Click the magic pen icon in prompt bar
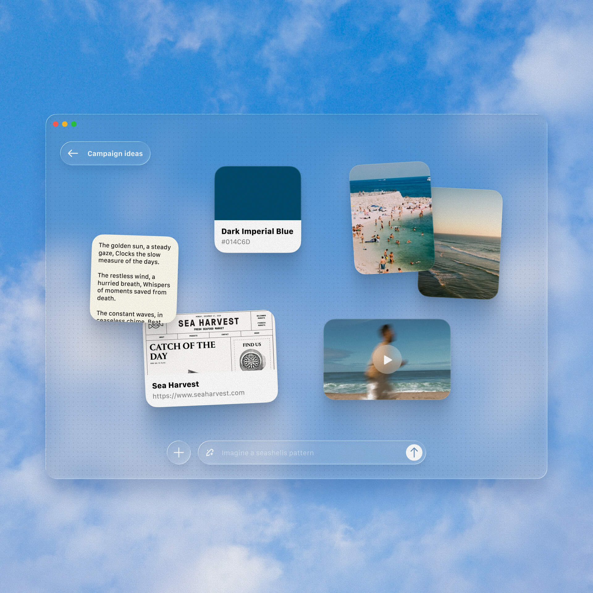The width and height of the screenshot is (593, 593). (x=210, y=452)
